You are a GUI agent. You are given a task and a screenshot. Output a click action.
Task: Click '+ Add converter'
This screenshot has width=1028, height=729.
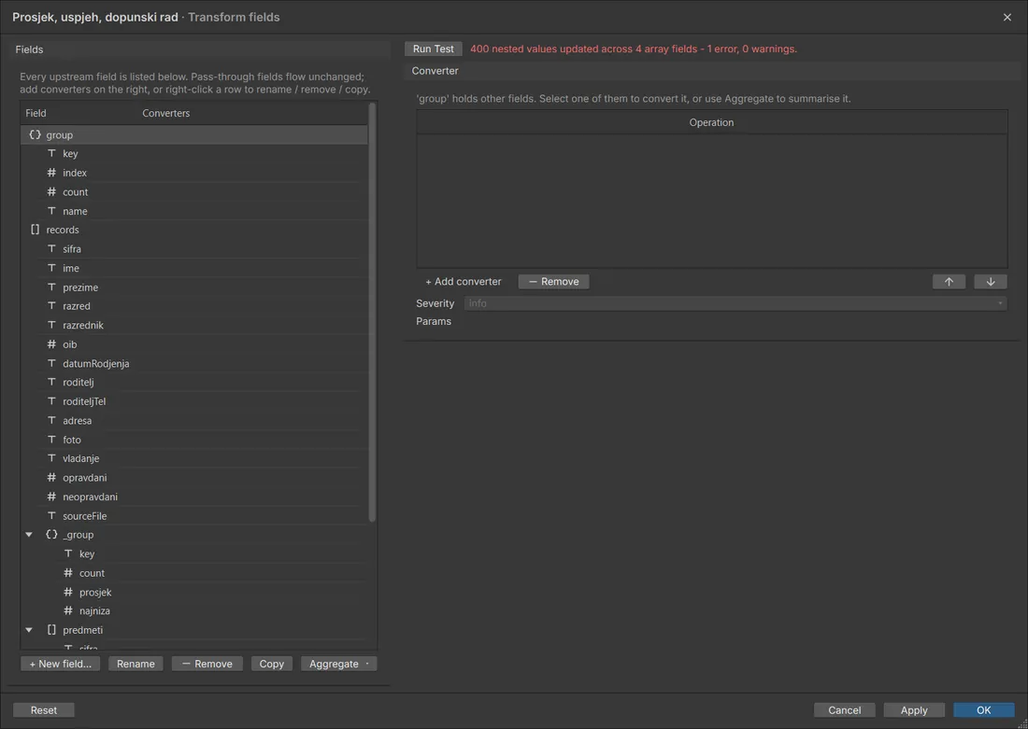(x=463, y=282)
